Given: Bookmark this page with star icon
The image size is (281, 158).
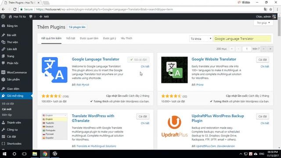Looking at the screenshot, I should [x=270, y=9].
